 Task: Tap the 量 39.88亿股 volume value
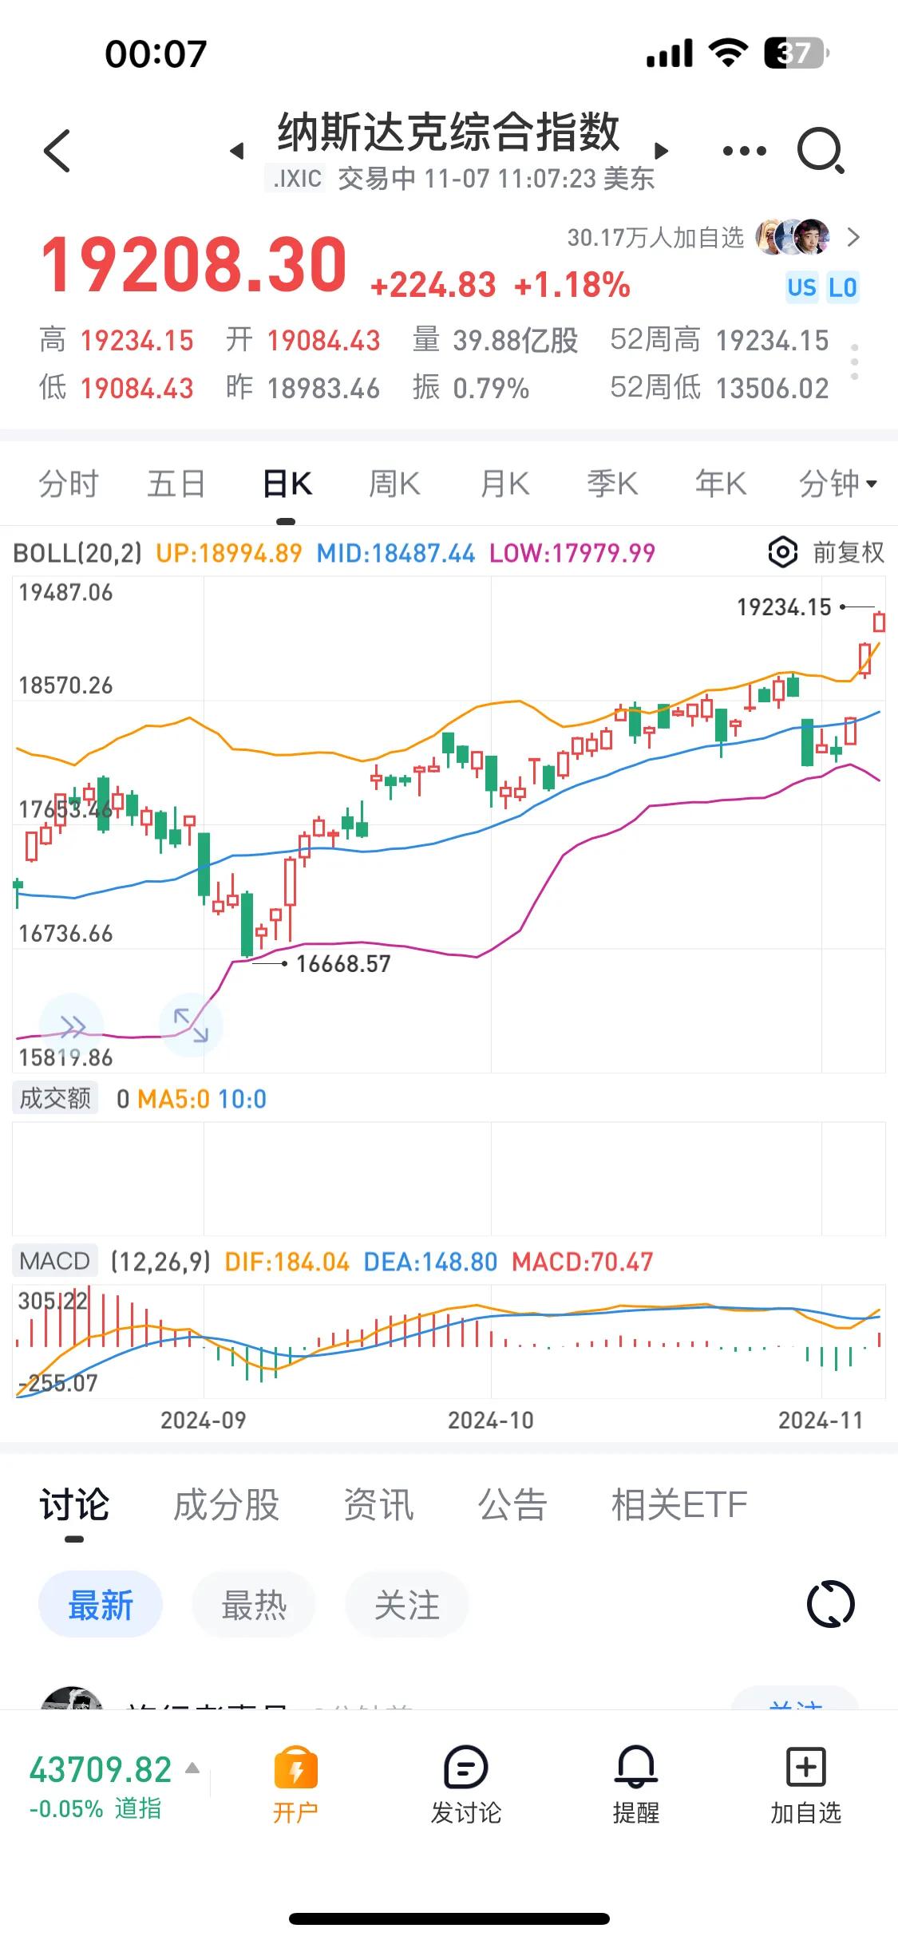[516, 341]
